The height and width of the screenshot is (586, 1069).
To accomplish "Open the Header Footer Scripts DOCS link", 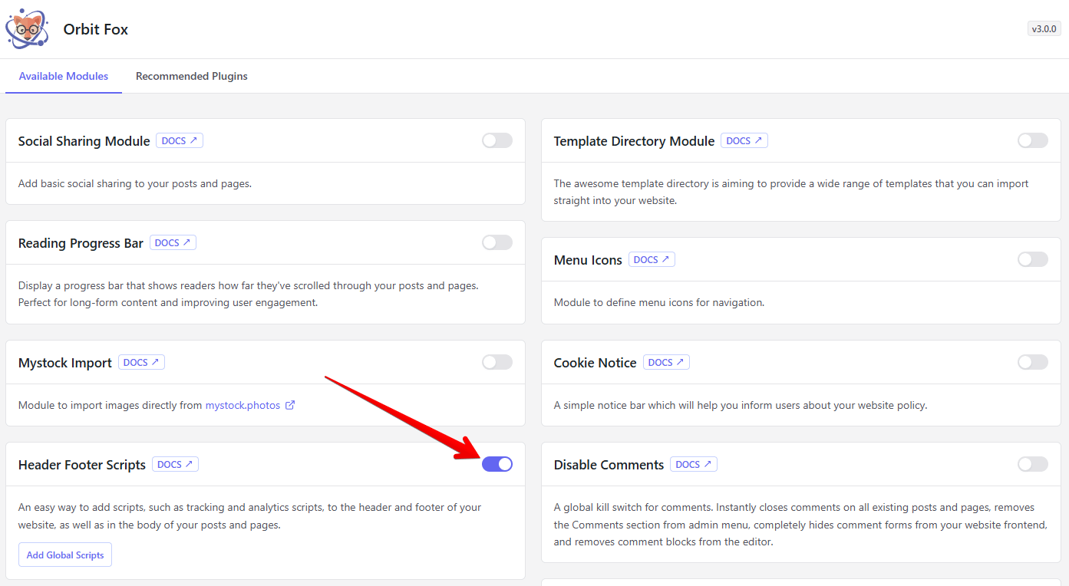I will [175, 465].
